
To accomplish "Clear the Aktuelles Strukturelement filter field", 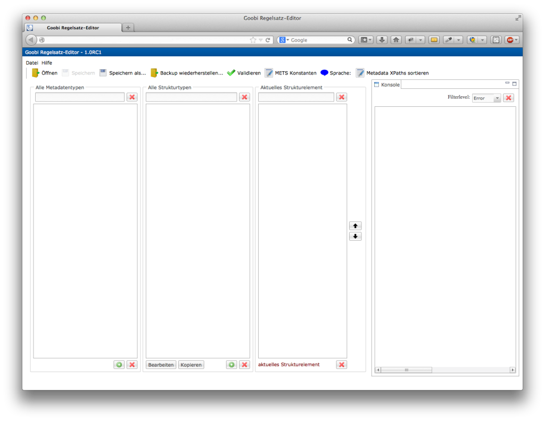I will (342, 97).
